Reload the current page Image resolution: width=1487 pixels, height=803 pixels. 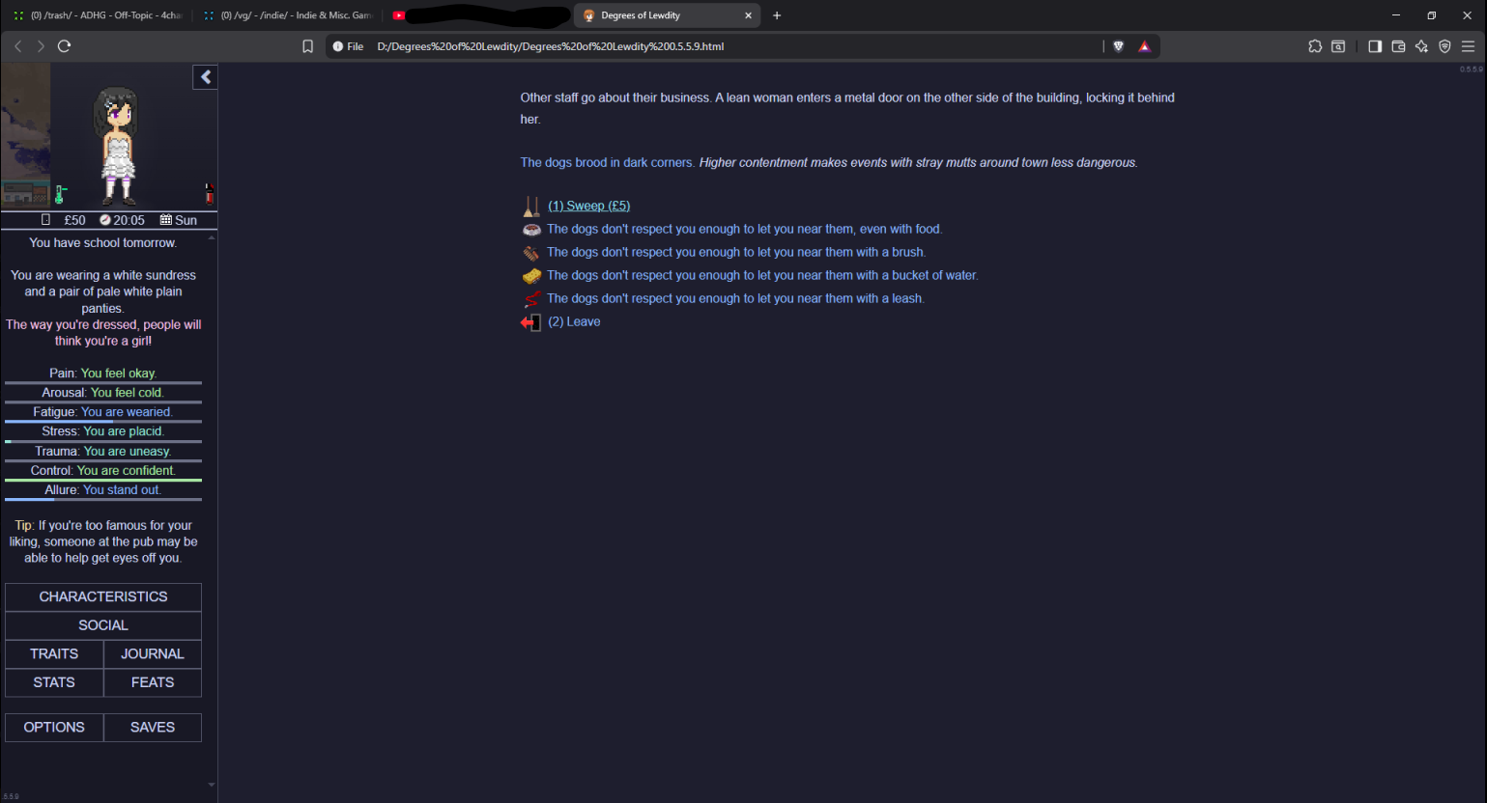click(x=65, y=46)
